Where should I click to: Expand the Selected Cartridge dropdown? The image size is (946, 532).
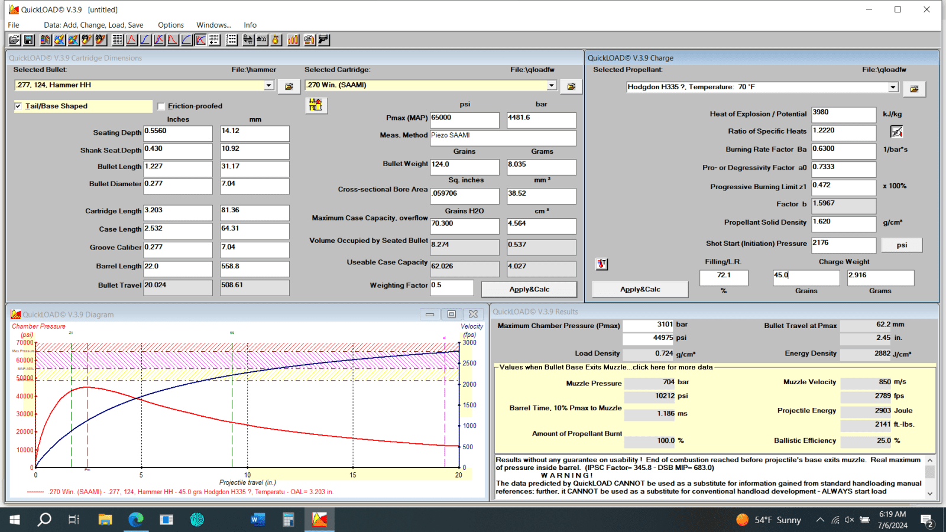click(x=552, y=85)
